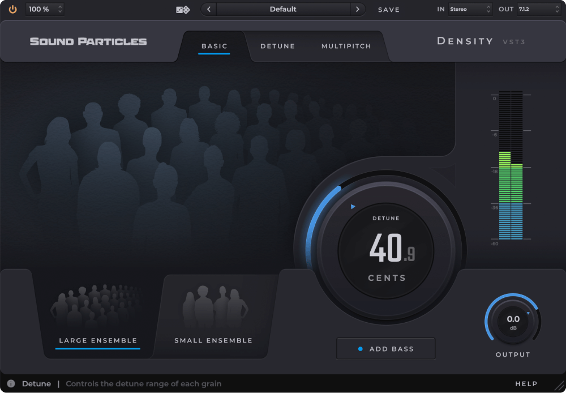The height and width of the screenshot is (393, 566).
Task: Switch to the DETUNE tab
Action: tap(278, 46)
